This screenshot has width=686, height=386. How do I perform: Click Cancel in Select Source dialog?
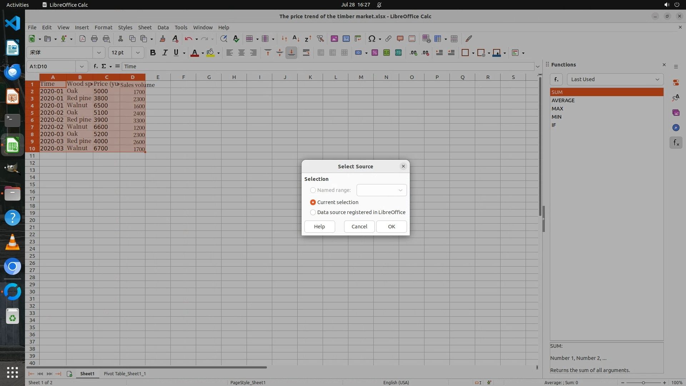359,227
